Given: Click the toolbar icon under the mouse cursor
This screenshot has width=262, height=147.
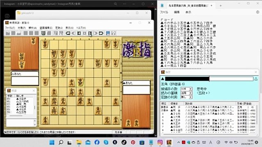Looking at the screenshot, I should (90, 33).
